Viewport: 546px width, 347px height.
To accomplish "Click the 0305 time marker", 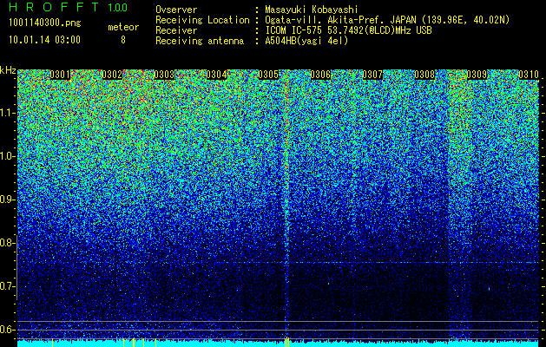I will click(x=268, y=75).
